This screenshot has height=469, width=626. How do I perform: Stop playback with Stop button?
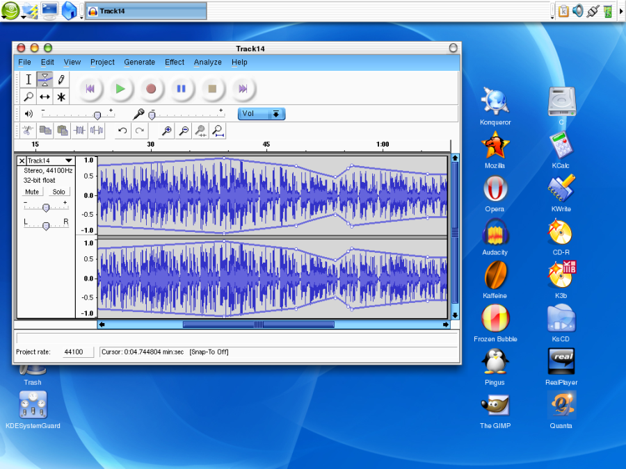212,88
